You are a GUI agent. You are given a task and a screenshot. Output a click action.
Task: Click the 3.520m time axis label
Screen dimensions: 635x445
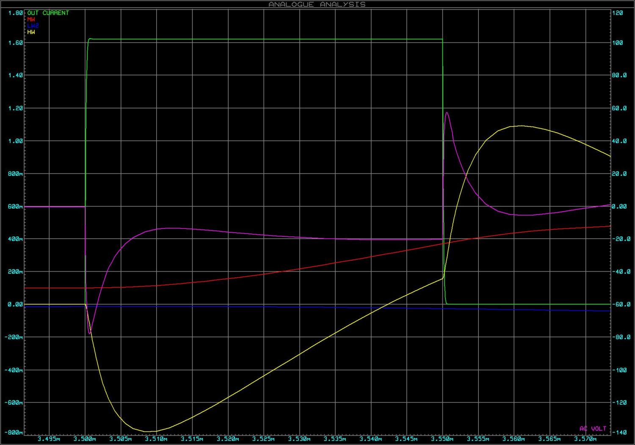[x=228, y=439]
